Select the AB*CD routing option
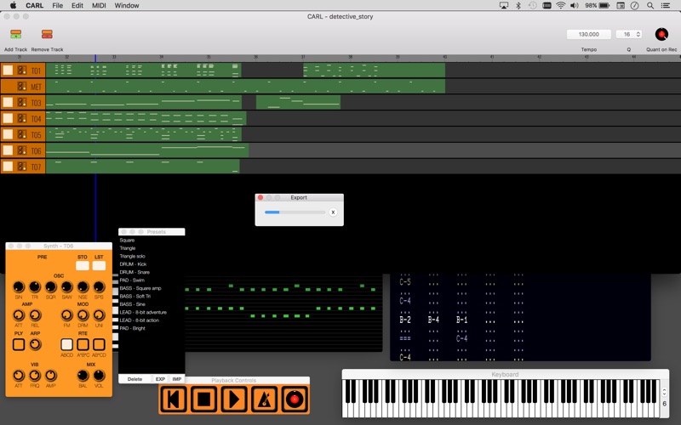 point(99,345)
